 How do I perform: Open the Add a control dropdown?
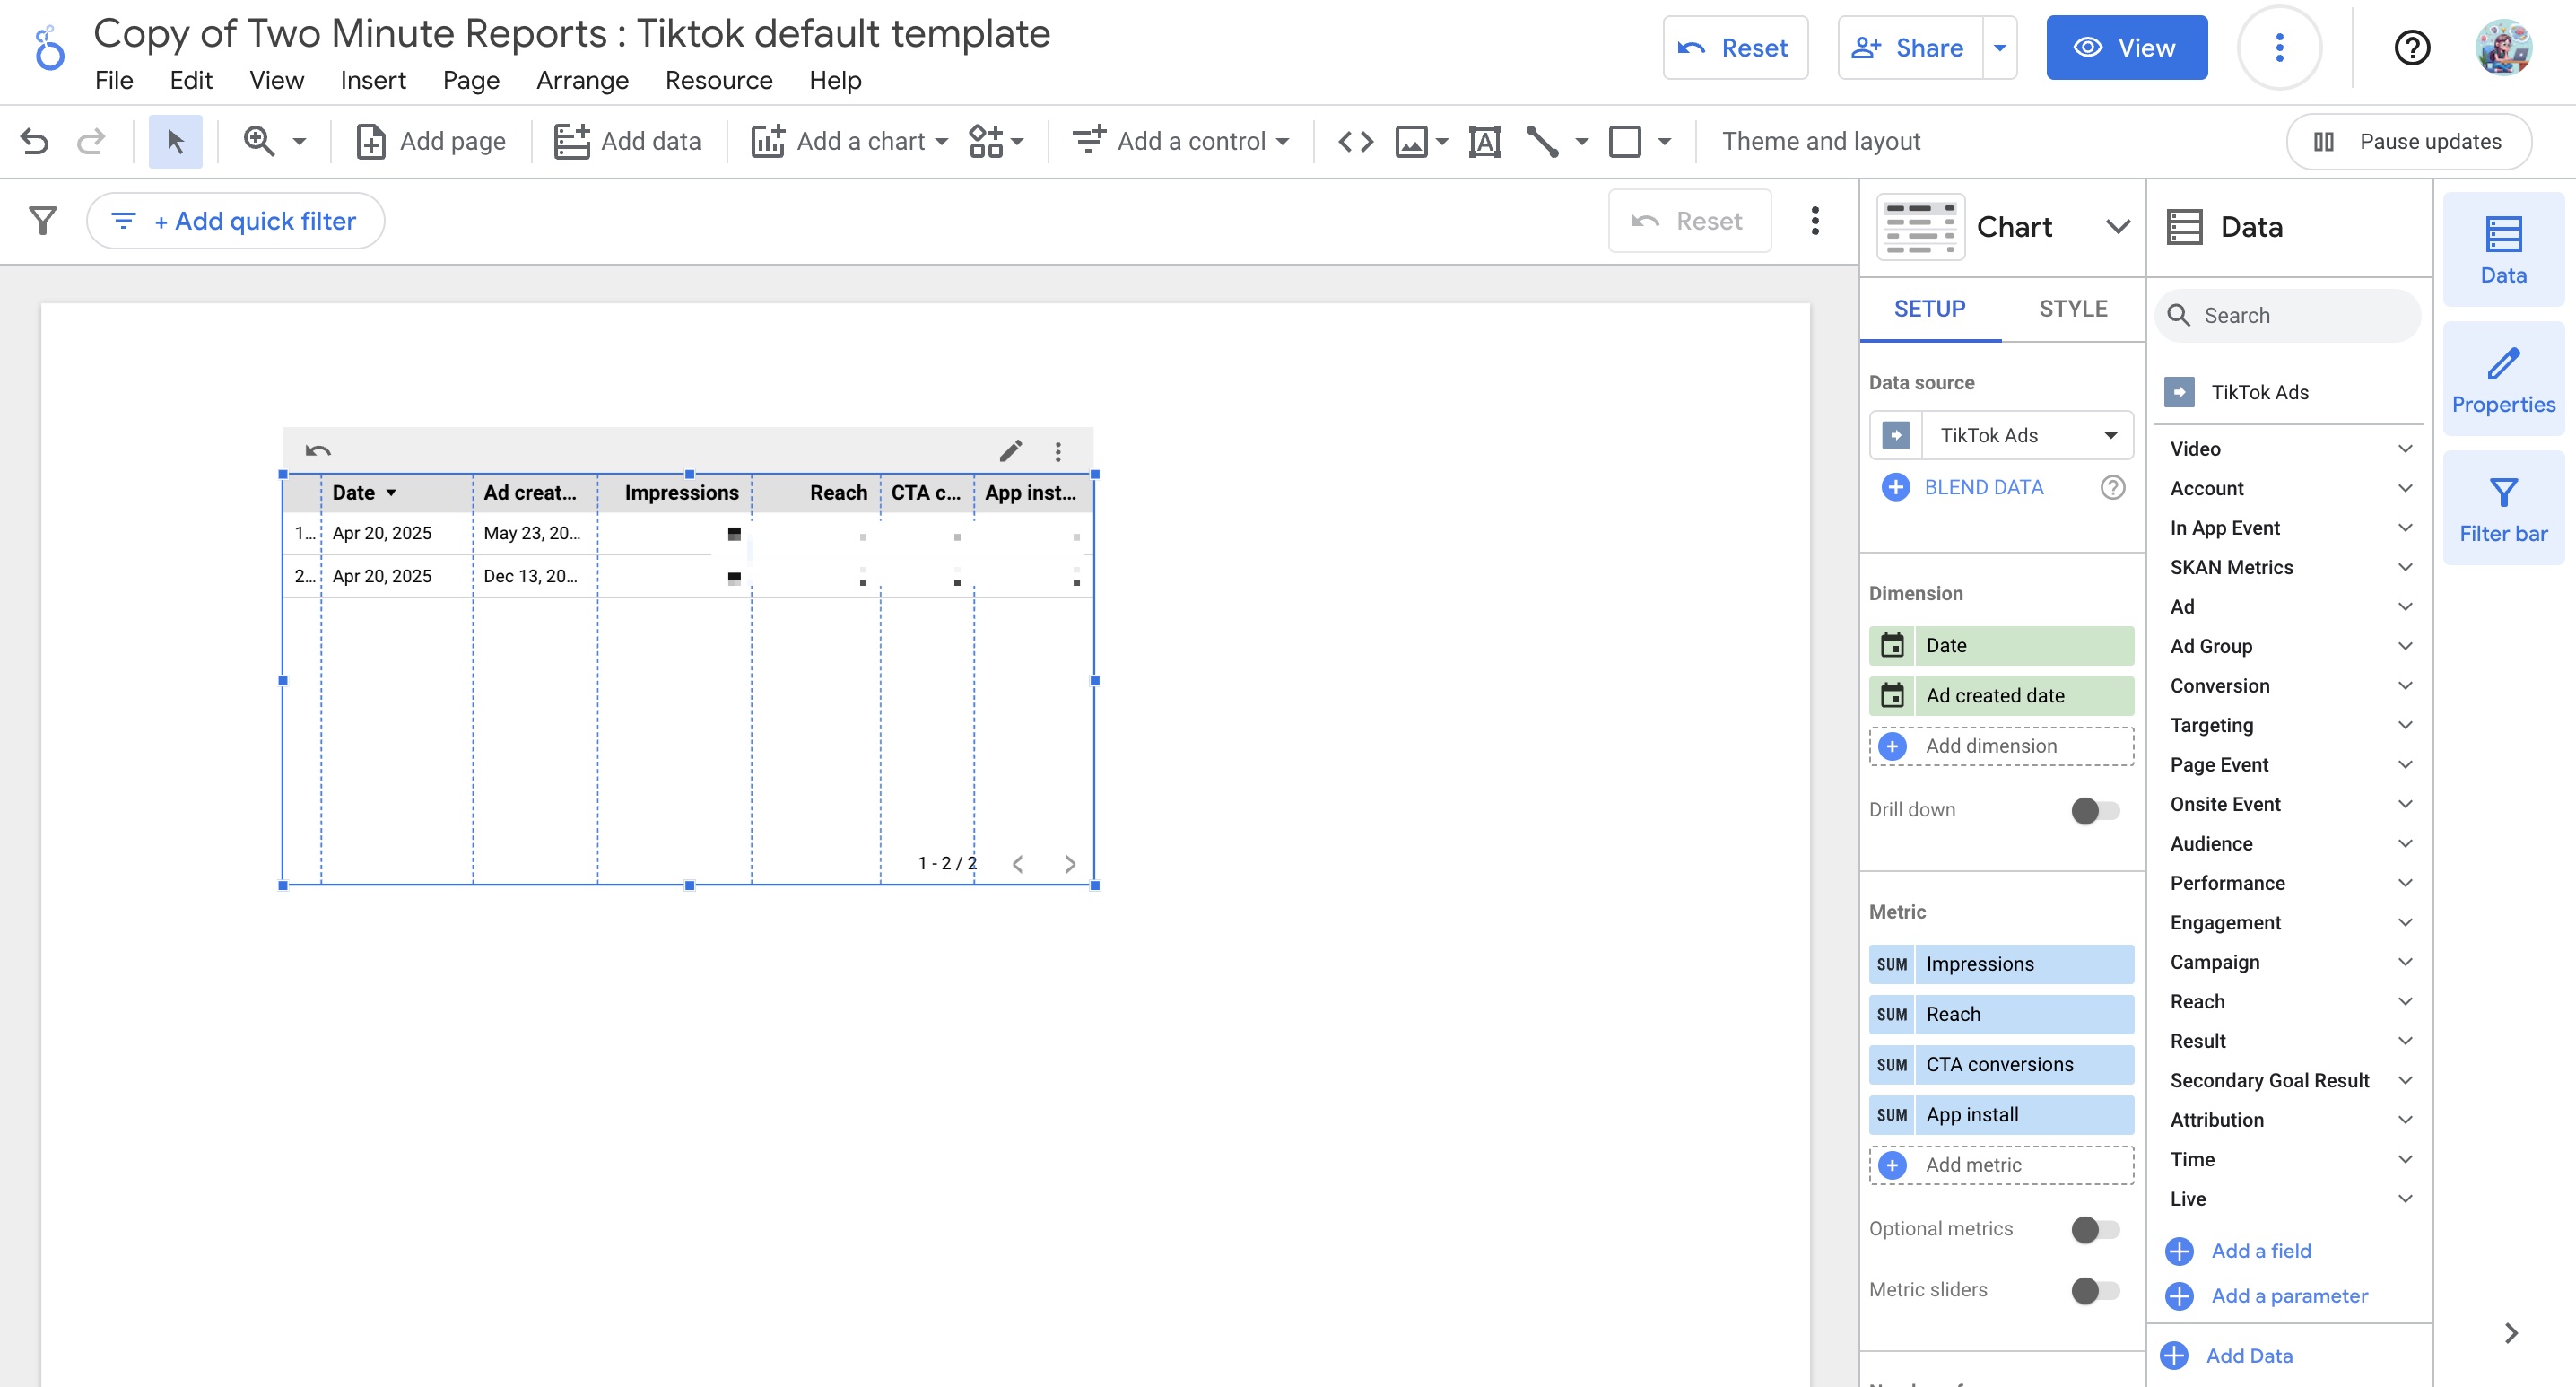point(1180,141)
